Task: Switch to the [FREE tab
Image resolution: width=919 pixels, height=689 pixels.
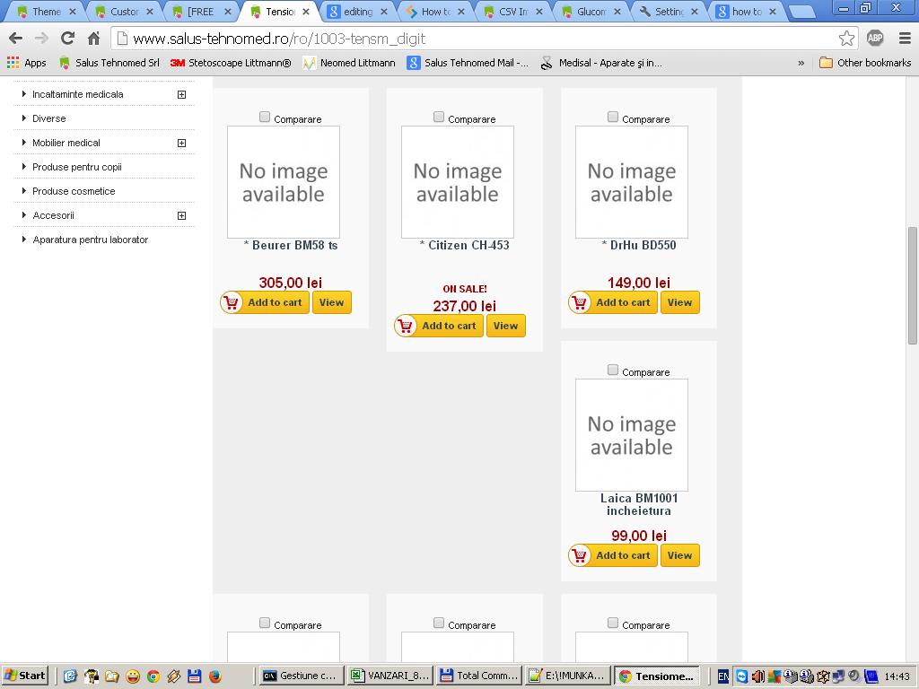Action: point(201,12)
